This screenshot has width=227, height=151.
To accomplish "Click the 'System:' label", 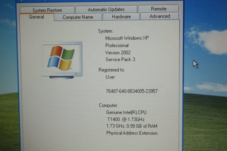I will 105,31.
